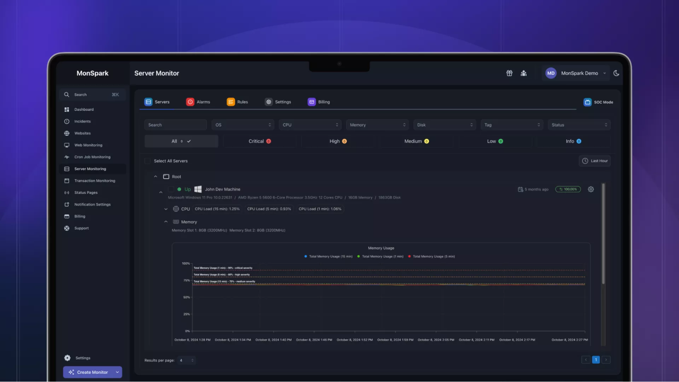Switch to the Rules tab

coord(237,102)
